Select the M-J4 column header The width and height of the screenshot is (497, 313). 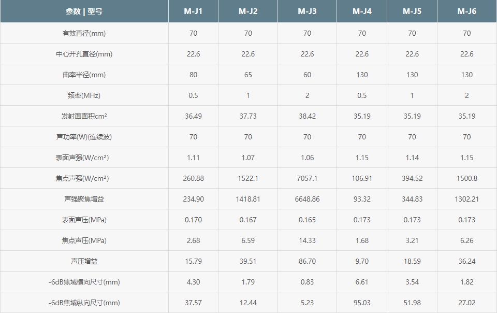[x=362, y=11]
